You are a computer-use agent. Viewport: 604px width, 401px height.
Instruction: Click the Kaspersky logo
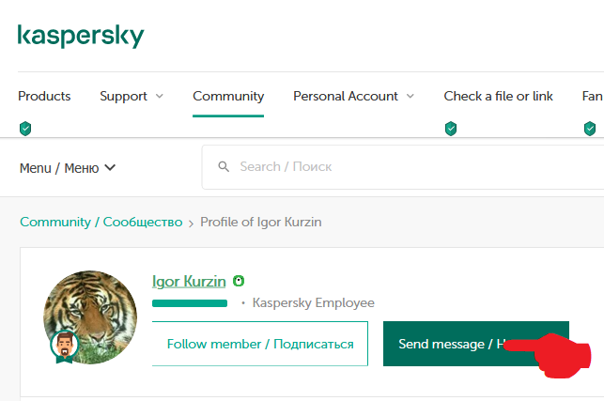[x=81, y=37]
